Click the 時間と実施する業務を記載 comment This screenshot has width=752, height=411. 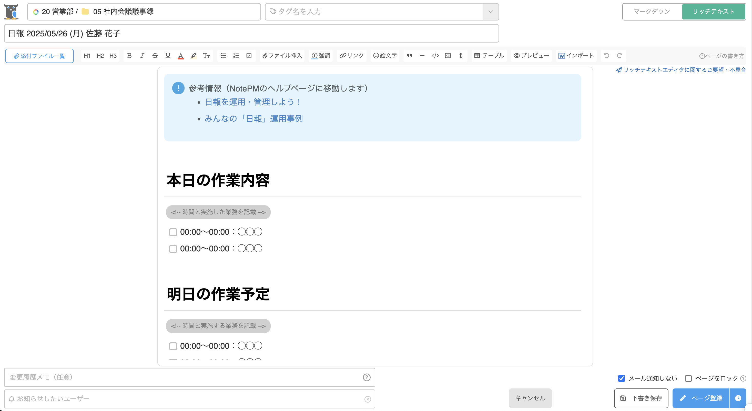point(218,326)
